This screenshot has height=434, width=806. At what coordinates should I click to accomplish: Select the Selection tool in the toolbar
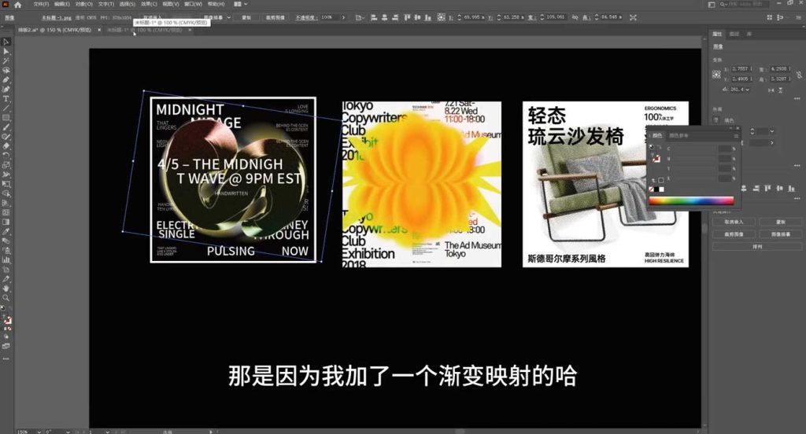(6, 42)
